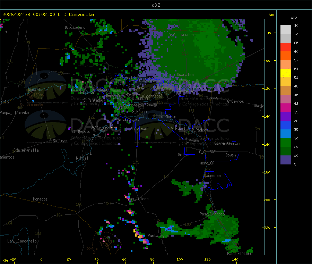Image resolution: width=312 pixels, height=264 pixels.
Task: Click the 'S_Pintada' location label
Action: click(x=93, y=100)
